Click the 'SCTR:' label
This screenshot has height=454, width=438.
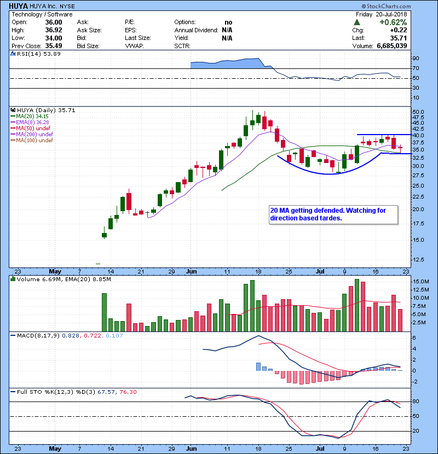click(x=182, y=46)
